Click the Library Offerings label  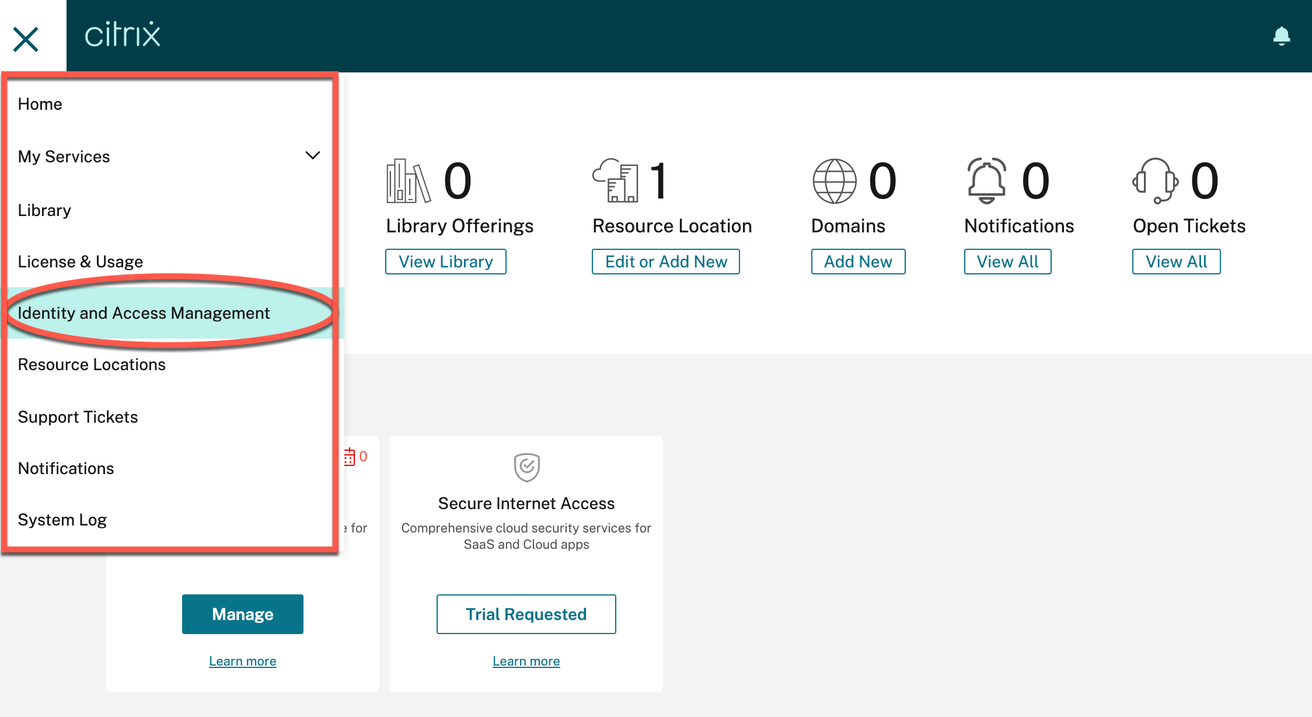(460, 226)
